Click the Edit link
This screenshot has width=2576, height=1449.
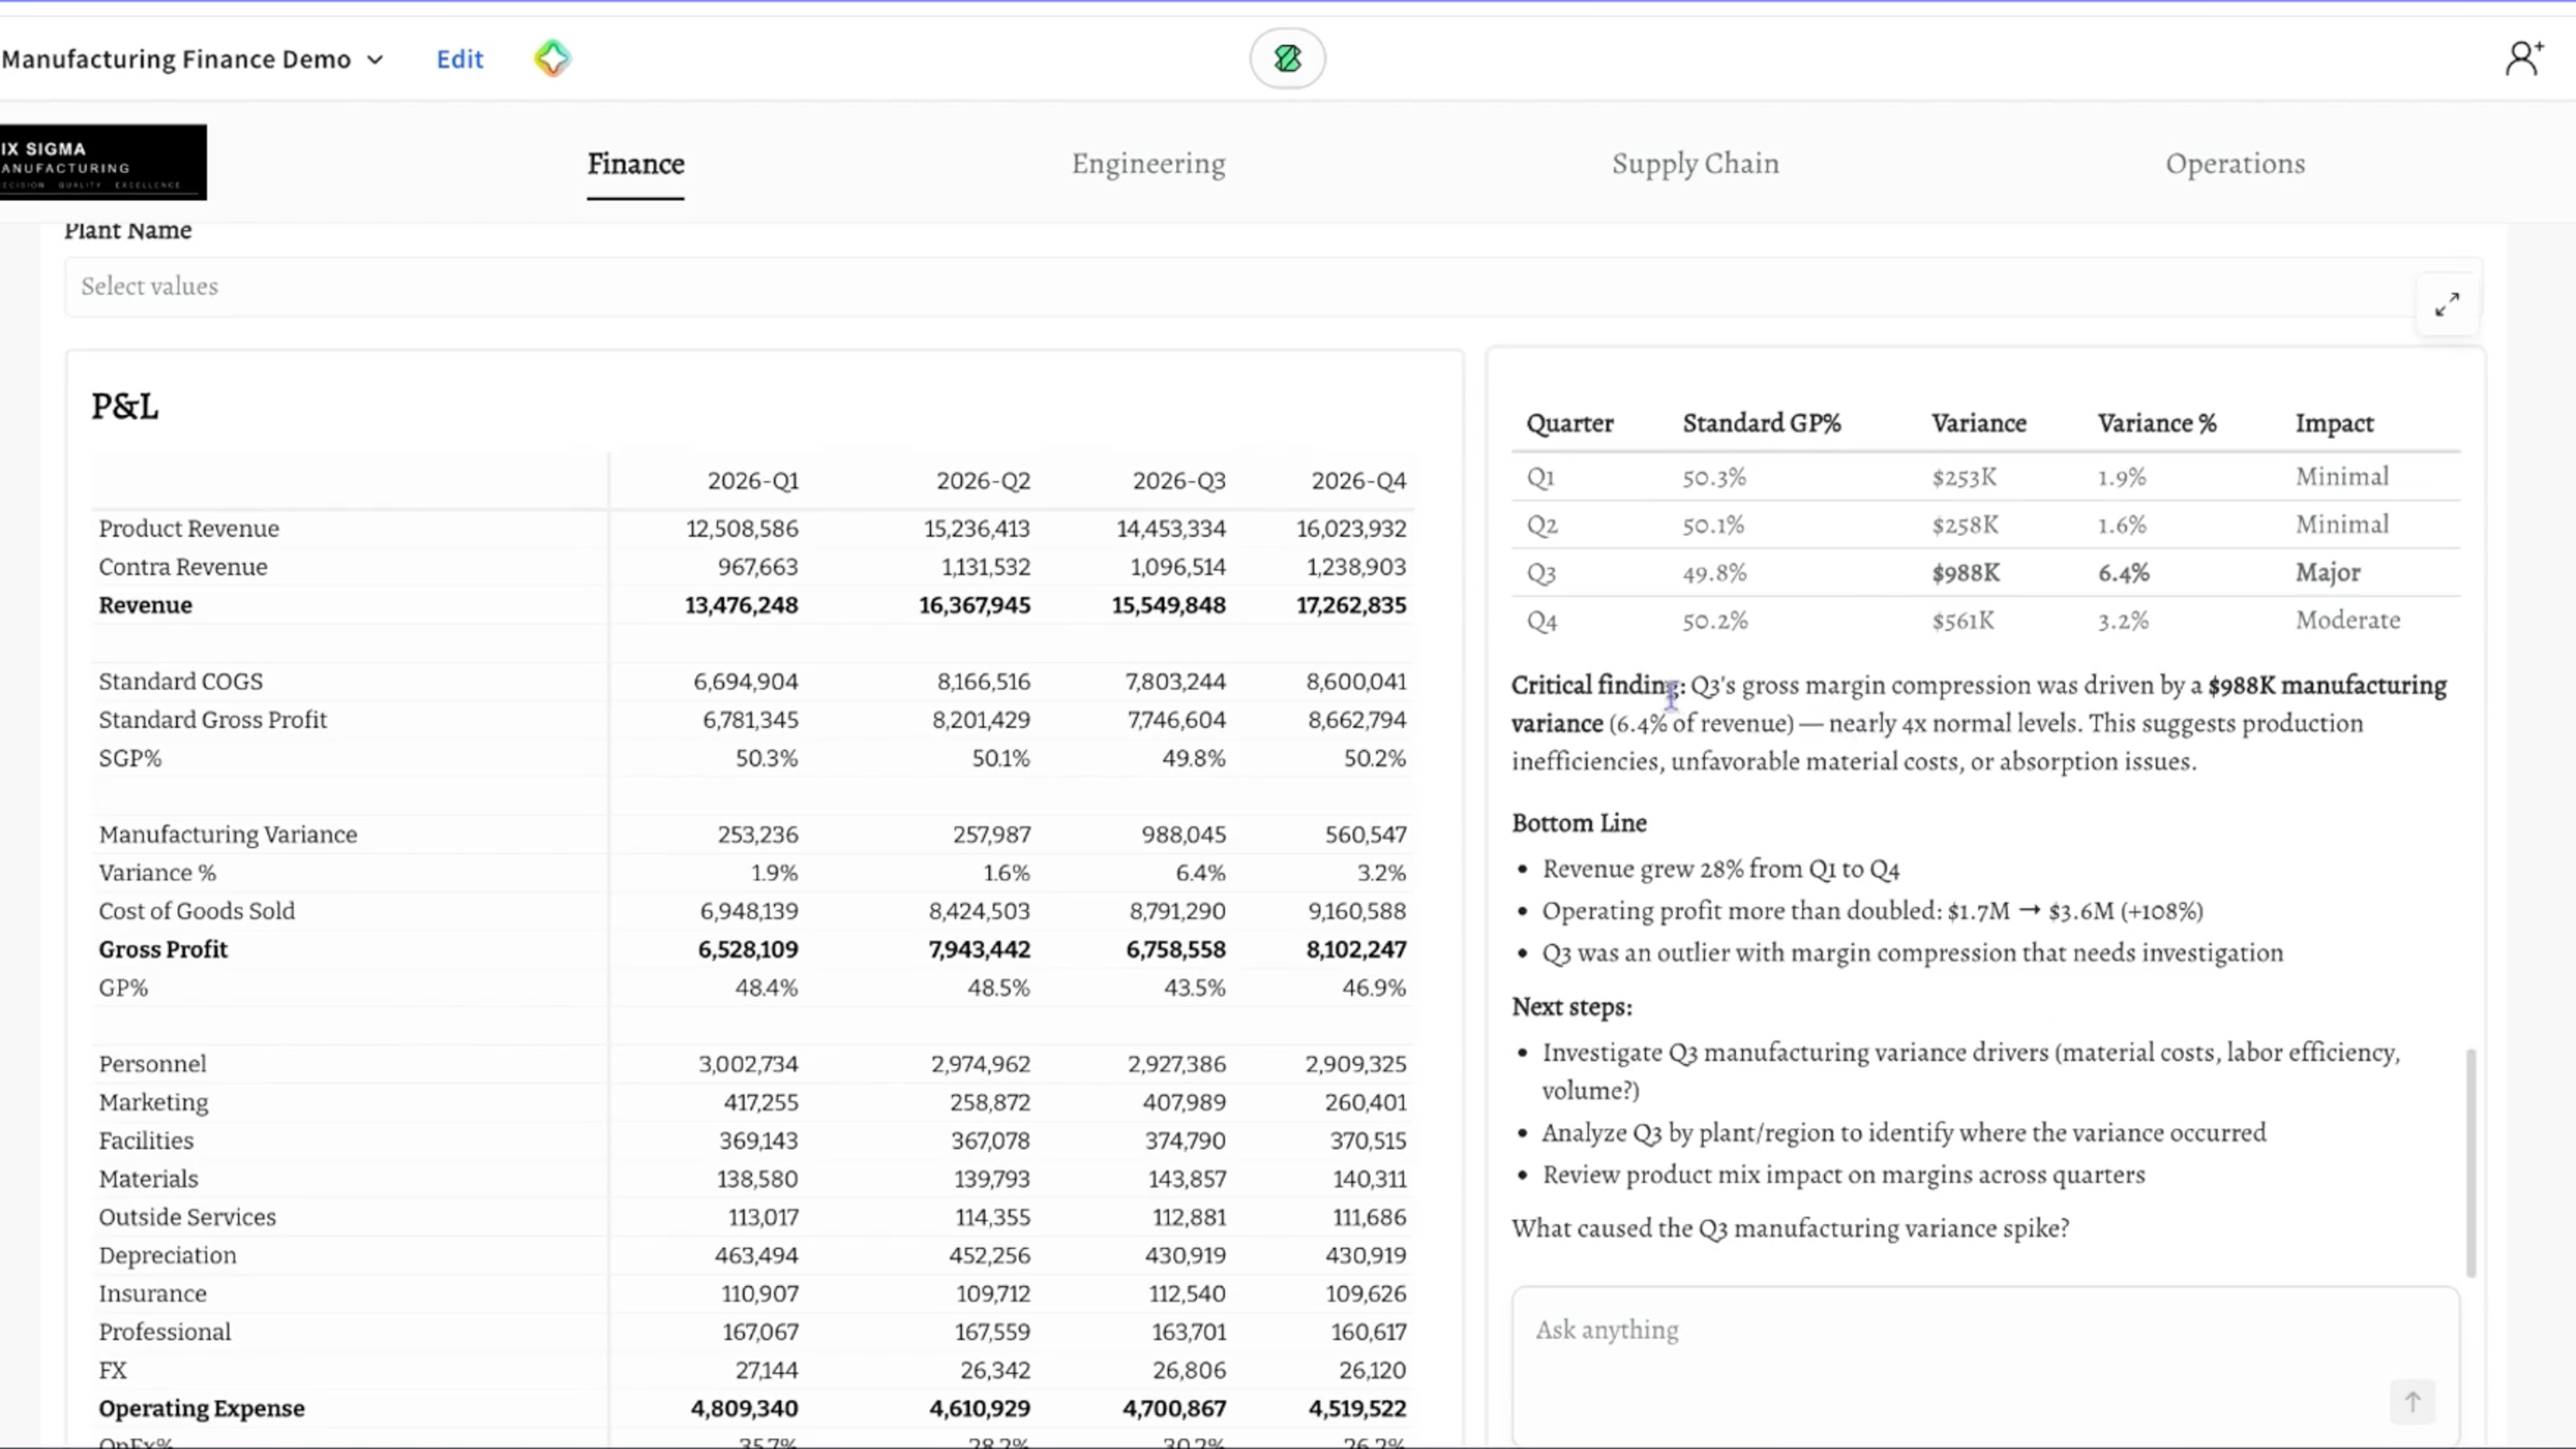pyautogui.click(x=459, y=59)
